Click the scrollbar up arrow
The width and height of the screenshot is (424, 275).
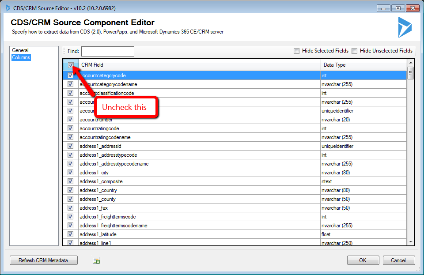click(x=411, y=63)
